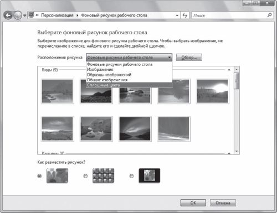Click Фоновый рисунок рабочего стола breadcrumb
Image resolution: width=277 pixels, height=213 pixels.
(114, 15)
